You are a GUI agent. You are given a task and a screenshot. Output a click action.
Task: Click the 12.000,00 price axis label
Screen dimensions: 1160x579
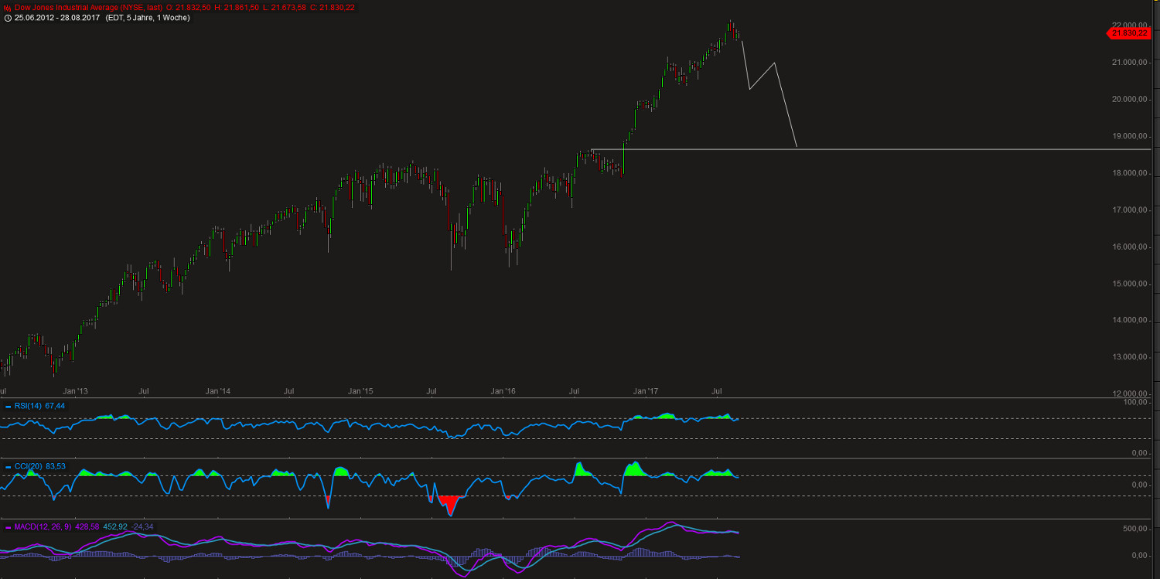click(x=1129, y=394)
